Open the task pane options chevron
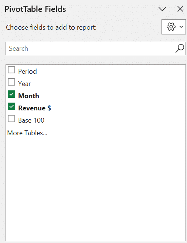The width and height of the screenshot is (187, 243). tap(162, 9)
